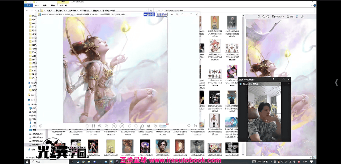This screenshot has height=164, width=341.
Task: Click the Explorer forward arrow
Action: 32,11
